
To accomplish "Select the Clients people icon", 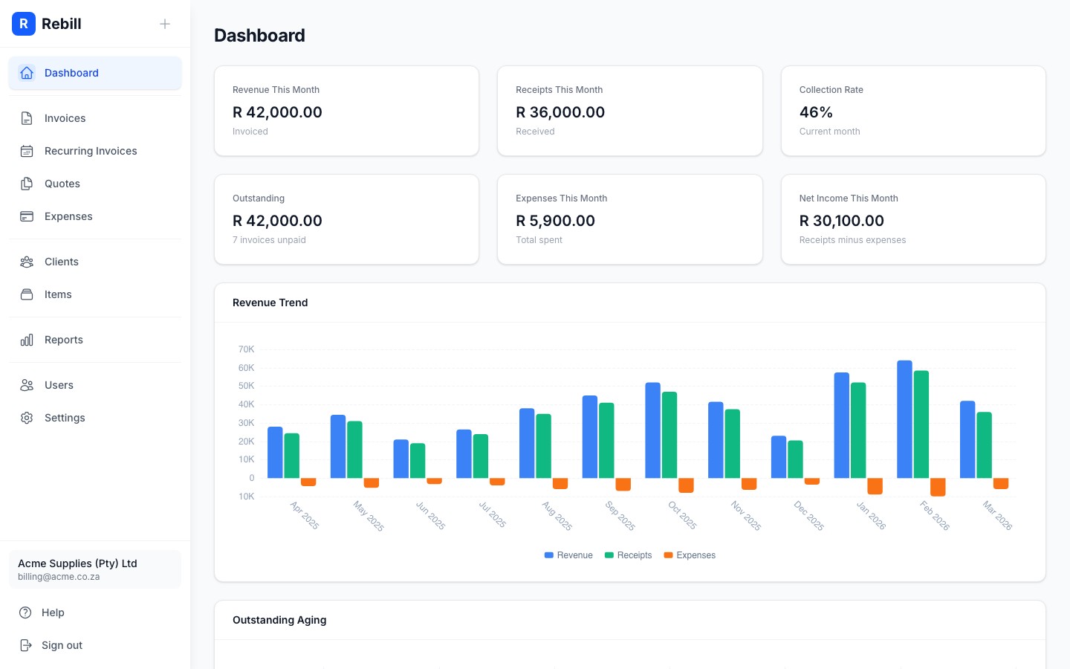I will 27,262.
